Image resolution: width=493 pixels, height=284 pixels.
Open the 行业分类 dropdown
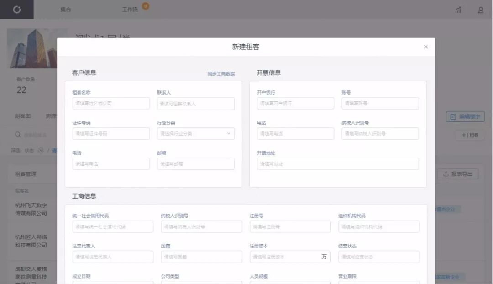pyautogui.click(x=195, y=134)
